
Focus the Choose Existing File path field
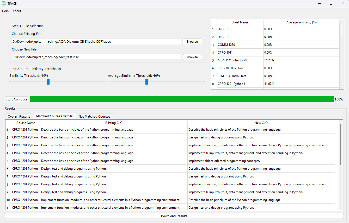(x=96, y=41)
